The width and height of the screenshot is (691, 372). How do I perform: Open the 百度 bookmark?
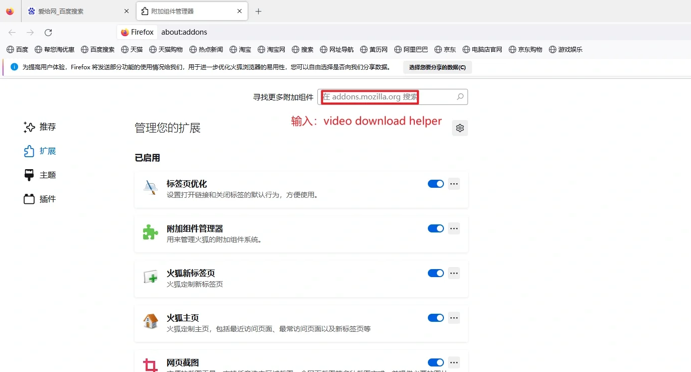point(18,49)
